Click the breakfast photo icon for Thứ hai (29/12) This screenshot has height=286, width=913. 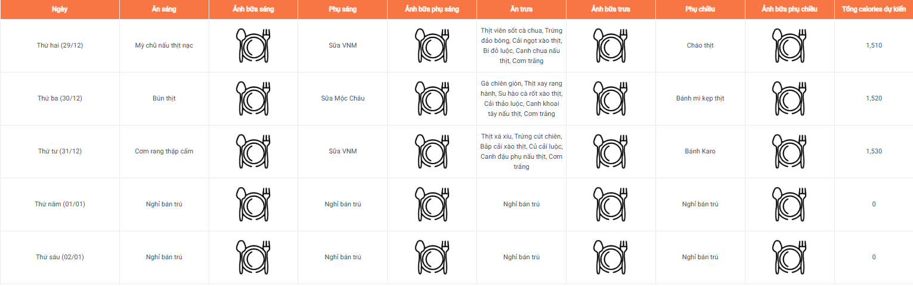point(253,45)
